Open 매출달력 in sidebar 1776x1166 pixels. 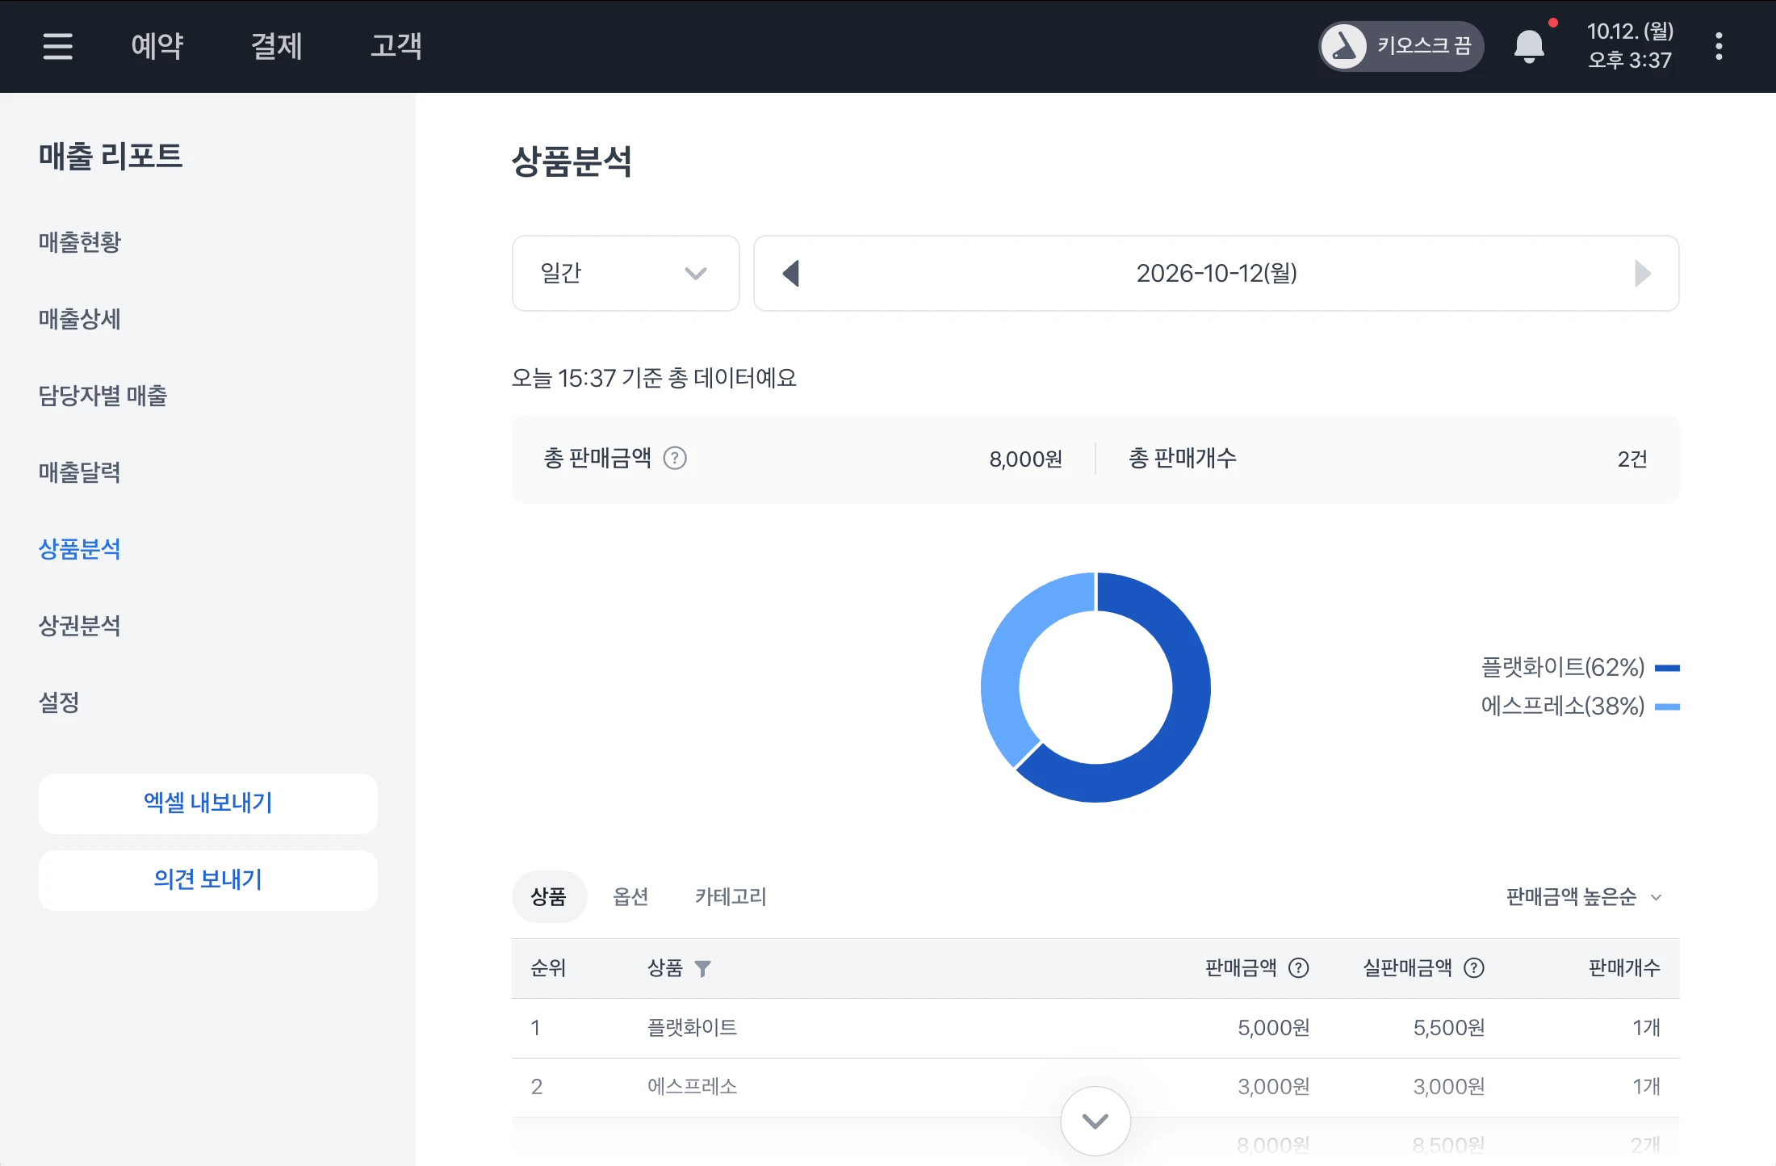click(80, 472)
